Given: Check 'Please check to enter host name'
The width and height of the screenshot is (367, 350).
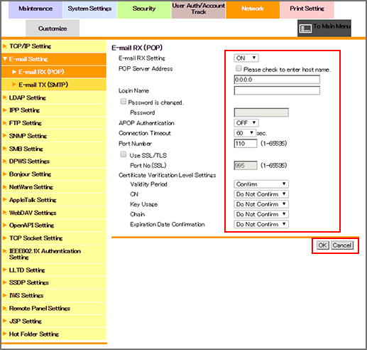Looking at the screenshot, I should coord(239,69).
